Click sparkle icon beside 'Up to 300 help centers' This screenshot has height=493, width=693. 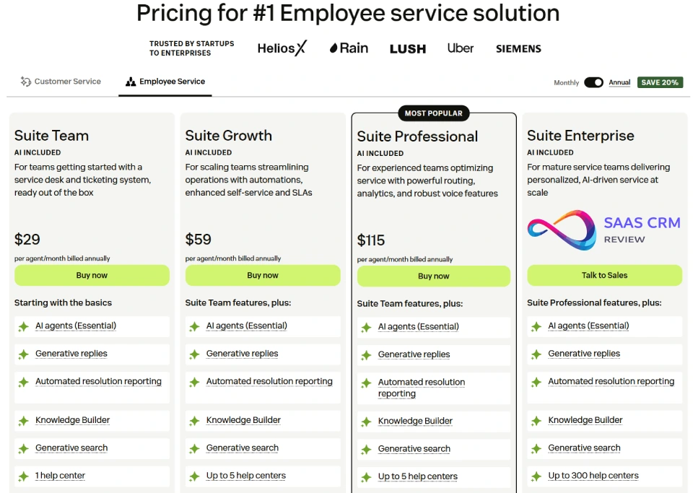[x=536, y=476]
